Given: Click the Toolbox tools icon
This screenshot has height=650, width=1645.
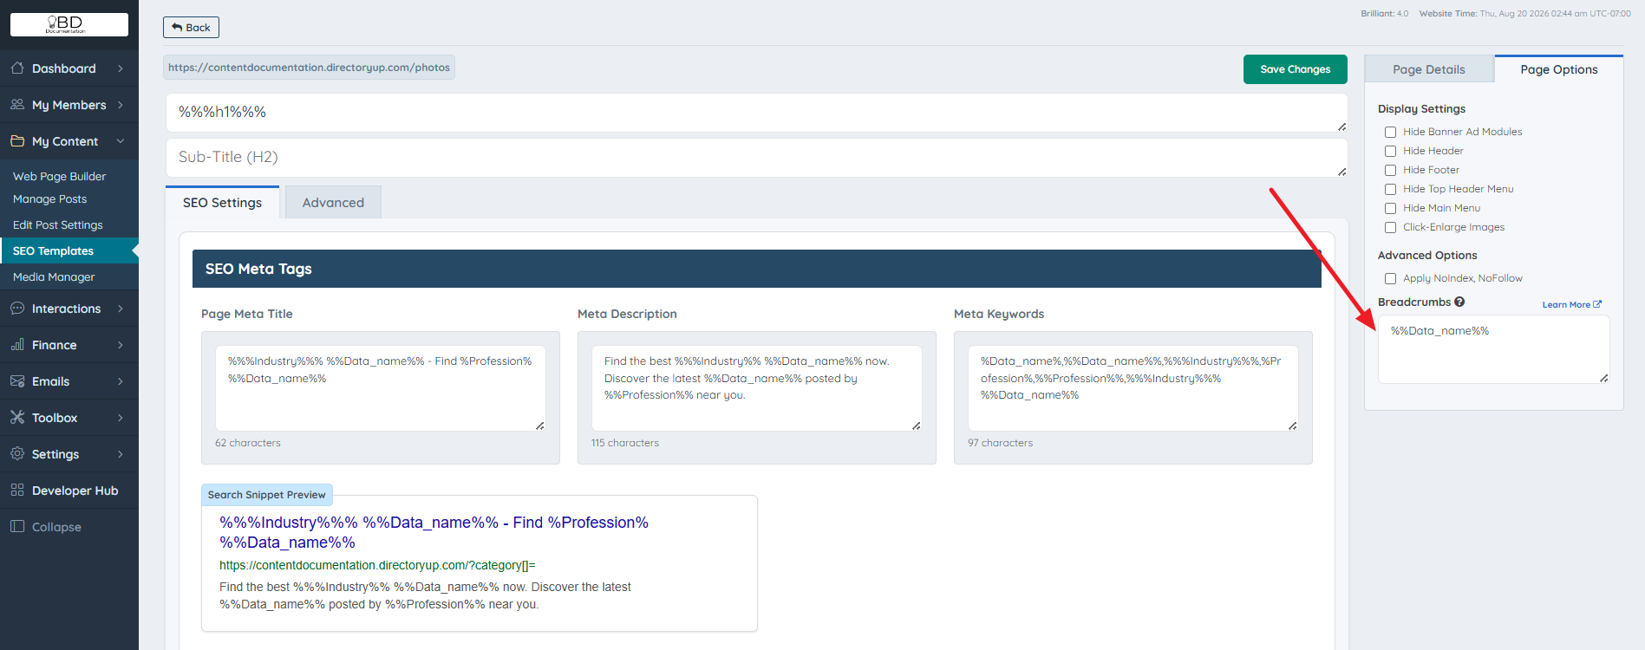Looking at the screenshot, I should pos(17,418).
